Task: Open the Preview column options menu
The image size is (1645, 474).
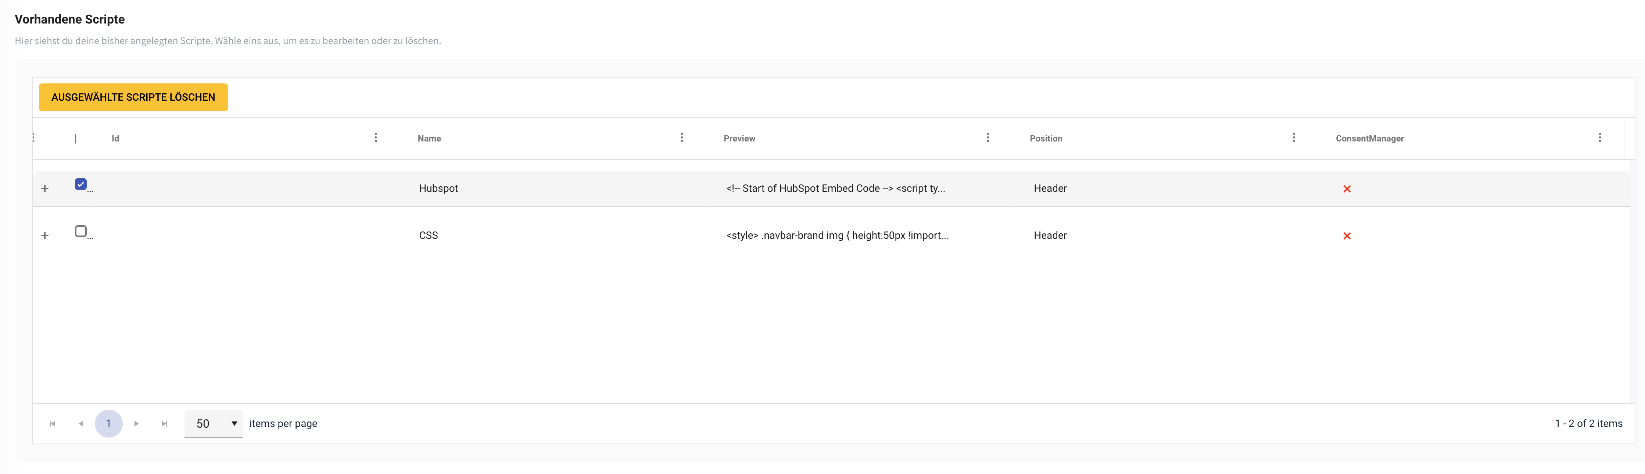Action: pyautogui.click(x=987, y=138)
